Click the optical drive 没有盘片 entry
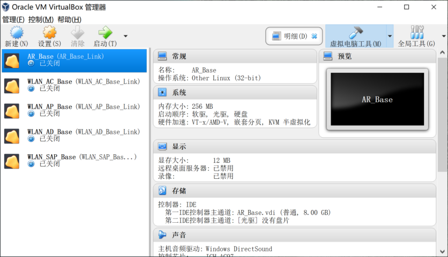The width and height of the screenshot is (448, 257). pyautogui.click(x=263, y=221)
